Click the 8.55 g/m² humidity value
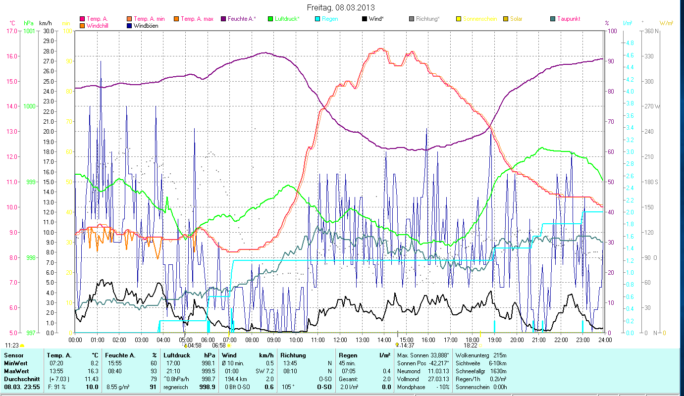Viewport: 684px width, 396px height. click(x=119, y=387)
